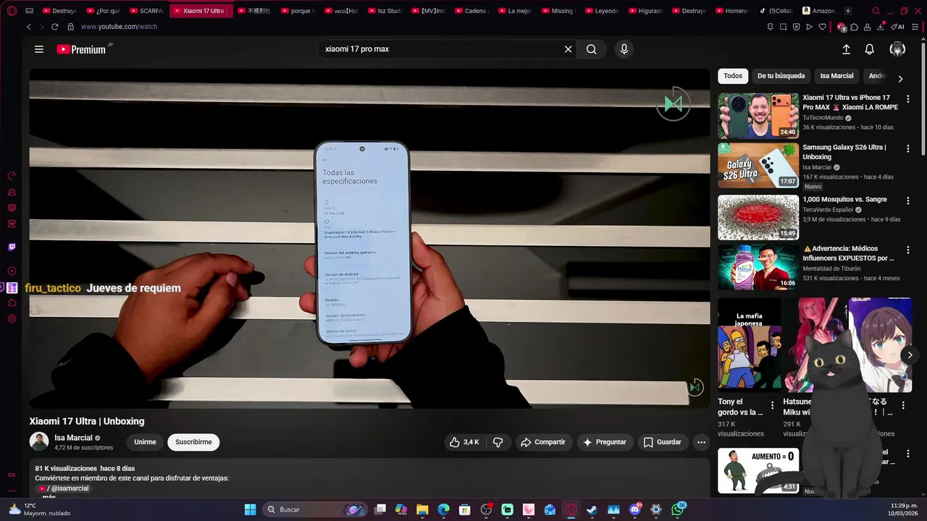The image size is (927, 521).
Task: Open options for Samsung Galaxy S26 video
Action: pos(908,148)
